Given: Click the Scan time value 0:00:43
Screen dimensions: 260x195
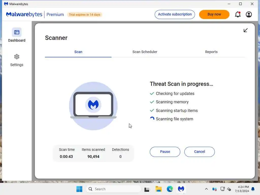Looking at the screenshot, I should 66,156.
